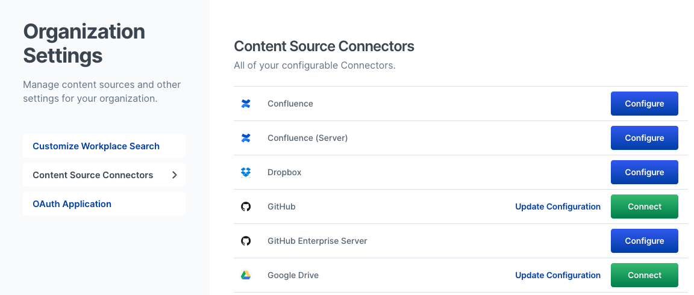Click the GitHub Enterprise Server name text
Viewport: 694px width, 295px height.
tap(317, 241)
